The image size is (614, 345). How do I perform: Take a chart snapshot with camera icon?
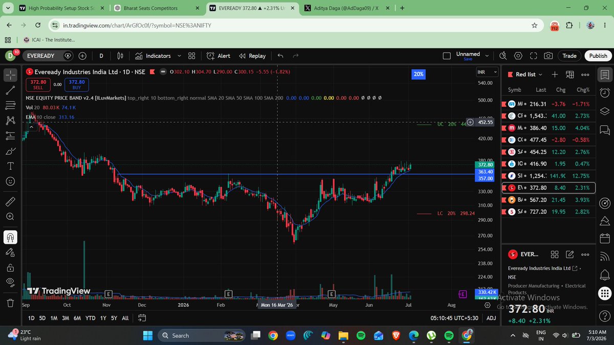pyautogui.click(x=548, y=56)
